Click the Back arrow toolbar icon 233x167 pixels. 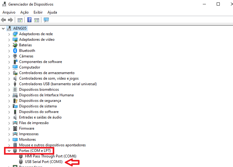click(x=4, y=20)
